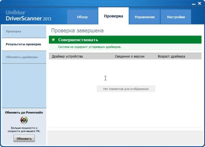Click 'Нет элементов для отображения' label
Viewport: 205px width, 147px height.
click(126, 89)
